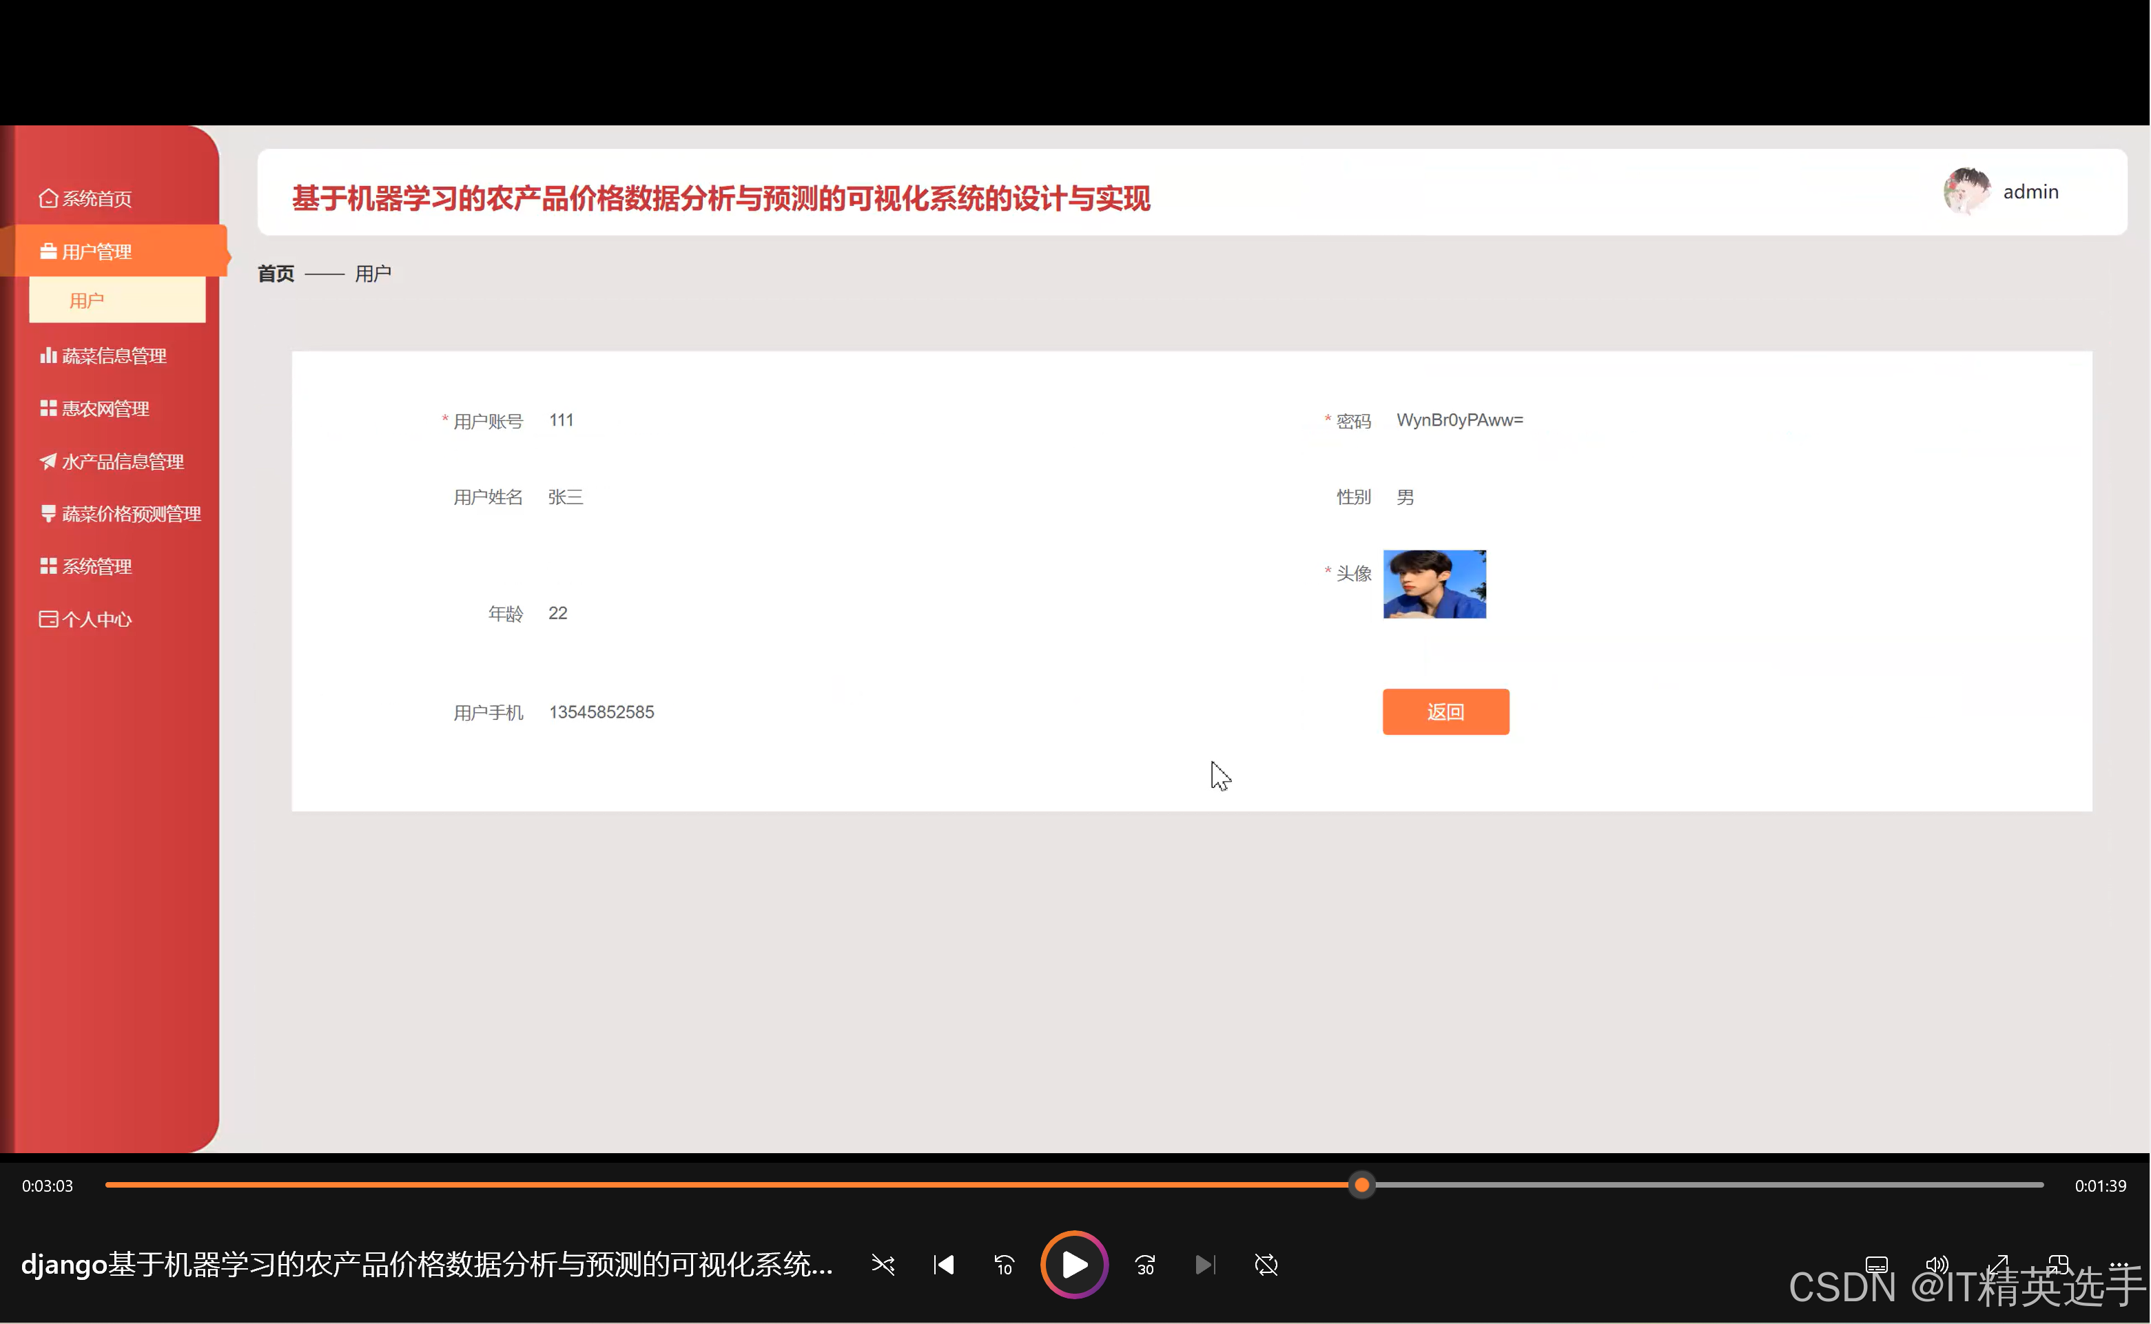Screen dimensions: 2151x1324
Task: Rewind 10 seconds
Action: coord(1004,1265)
